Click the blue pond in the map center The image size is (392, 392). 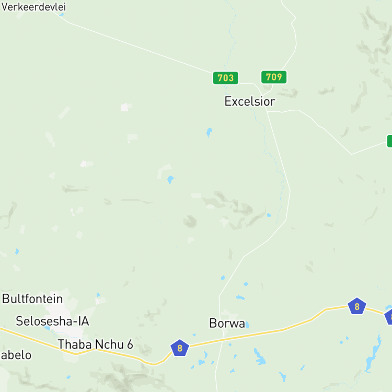tap(170, 179)
